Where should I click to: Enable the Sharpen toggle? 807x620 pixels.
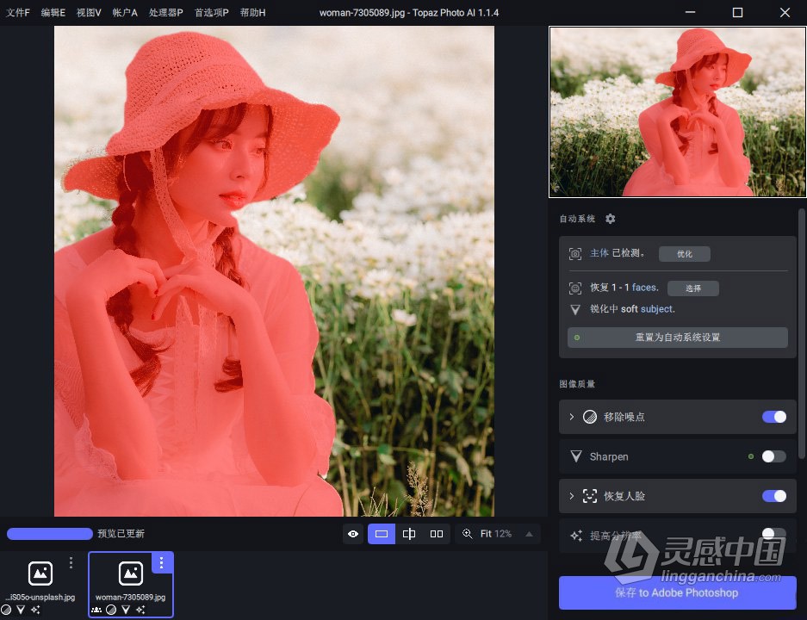(x=774, y=456)
